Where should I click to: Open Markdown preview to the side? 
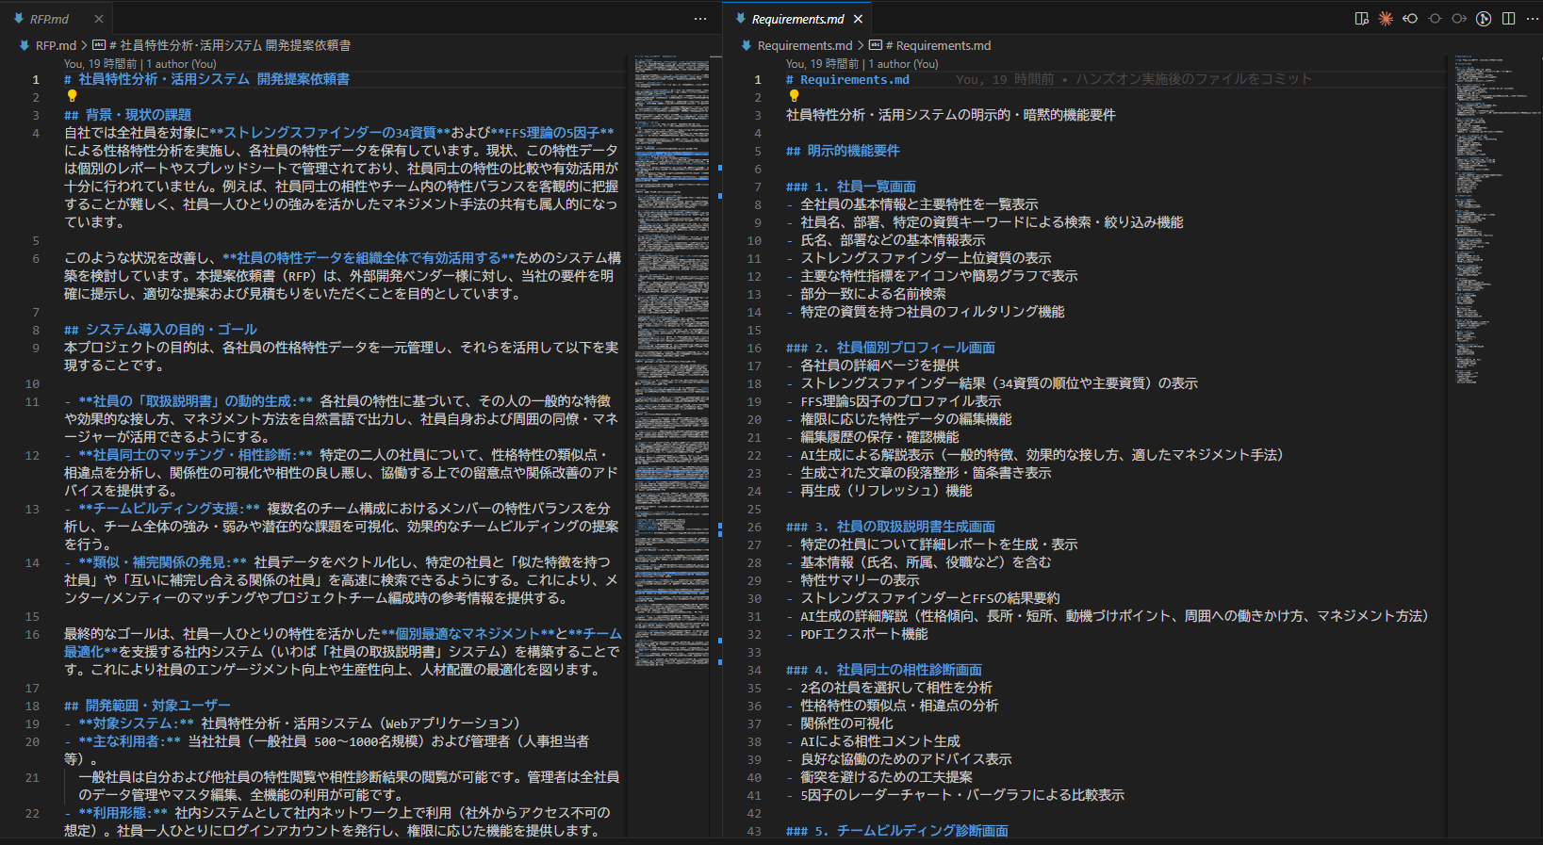click(x=1361, y=19)
